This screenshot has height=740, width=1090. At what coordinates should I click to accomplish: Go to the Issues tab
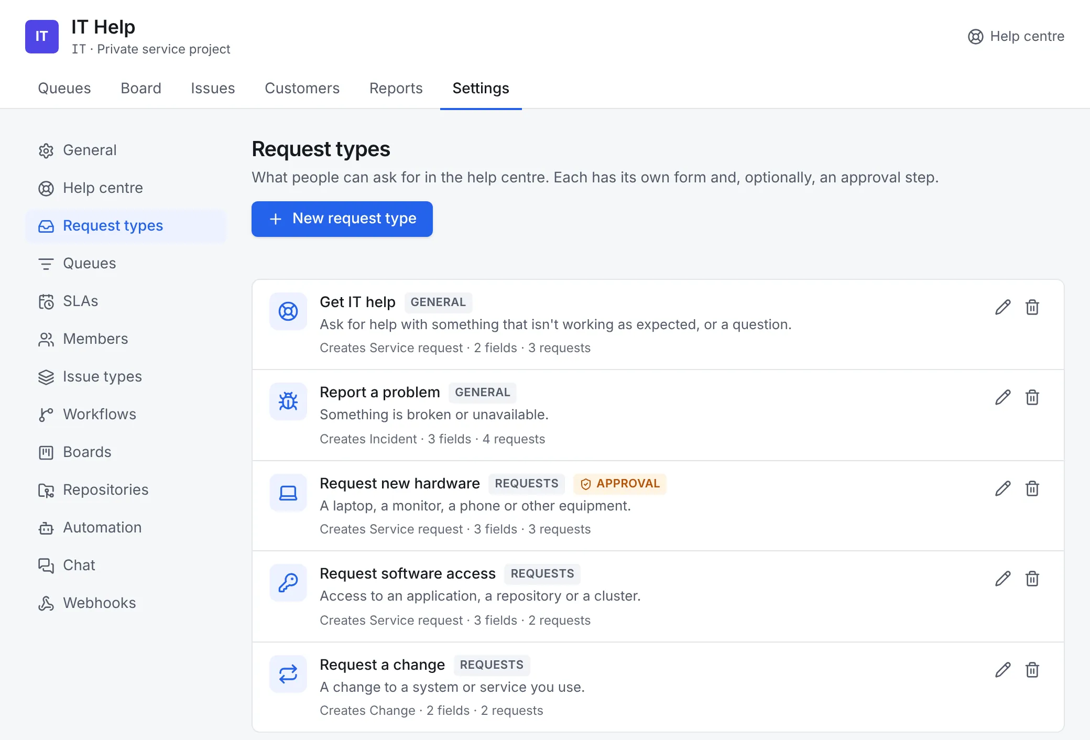213,88
